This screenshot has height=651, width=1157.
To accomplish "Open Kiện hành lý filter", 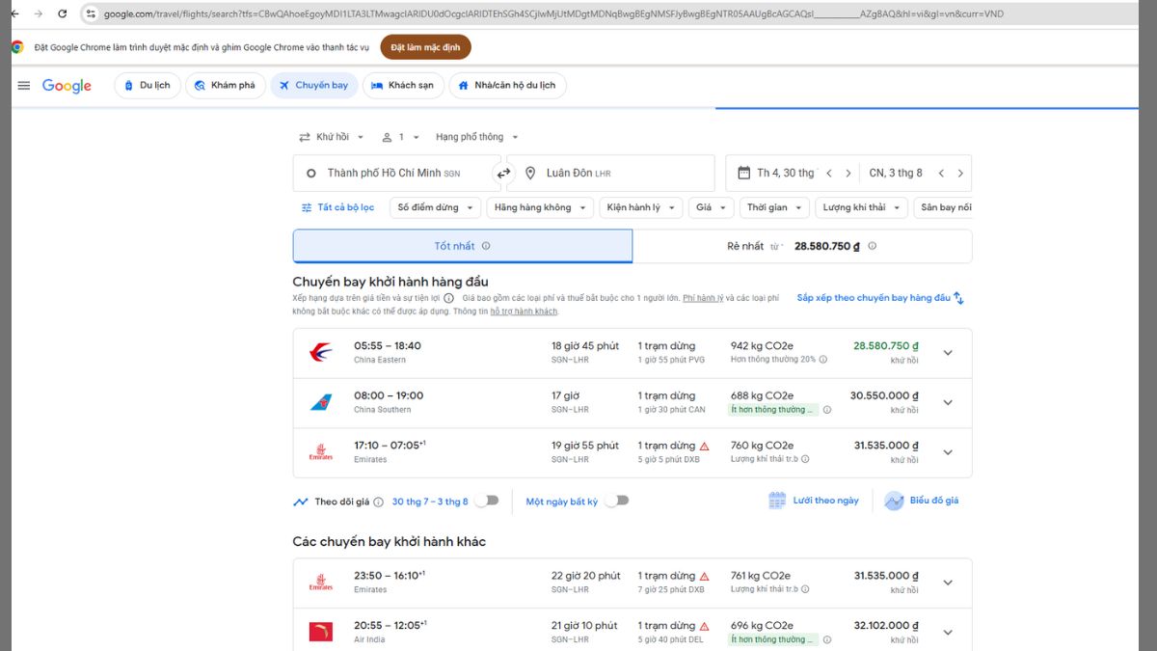I will point(640,207).
